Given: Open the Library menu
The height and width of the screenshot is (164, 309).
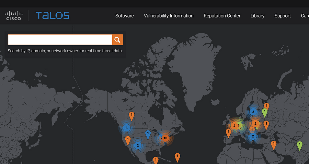Looking at the screenshot, I should click(257, 16).
